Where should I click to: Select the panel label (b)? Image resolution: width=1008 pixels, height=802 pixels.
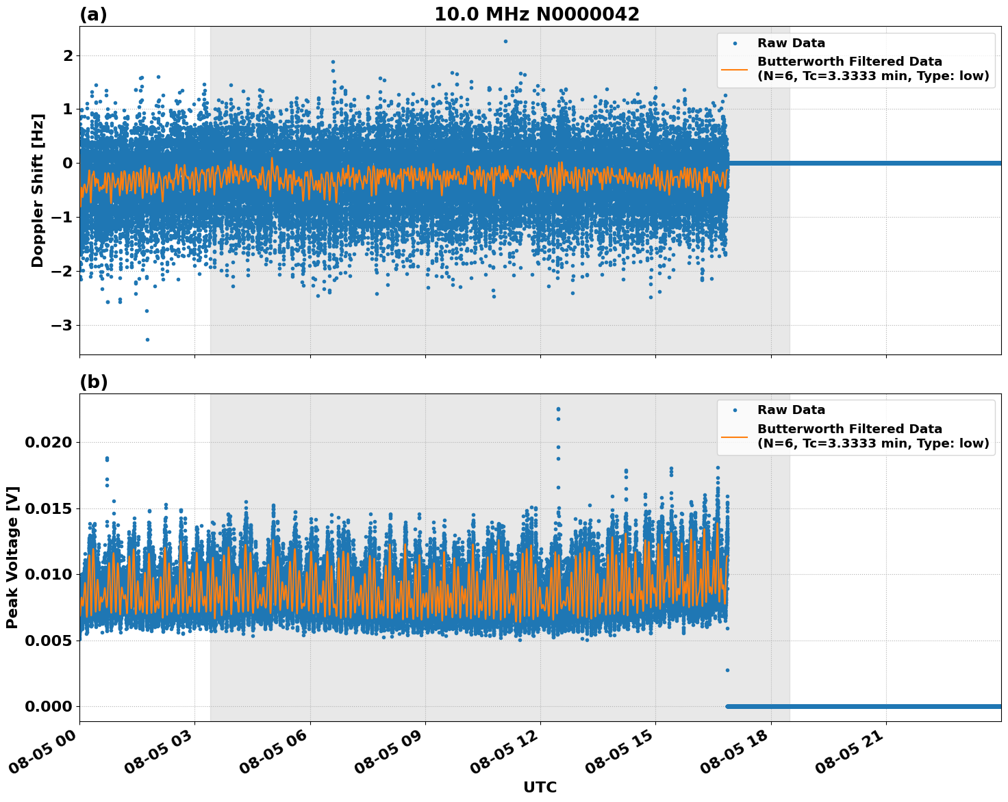[94, 380]
